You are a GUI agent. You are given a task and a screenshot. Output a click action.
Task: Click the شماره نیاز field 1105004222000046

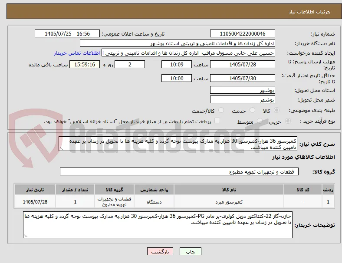click(243, 33)
